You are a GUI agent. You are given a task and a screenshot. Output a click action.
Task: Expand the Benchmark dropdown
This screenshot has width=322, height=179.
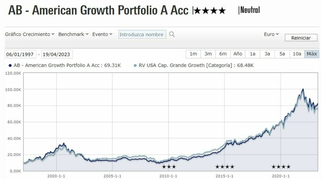pos(73,34)
